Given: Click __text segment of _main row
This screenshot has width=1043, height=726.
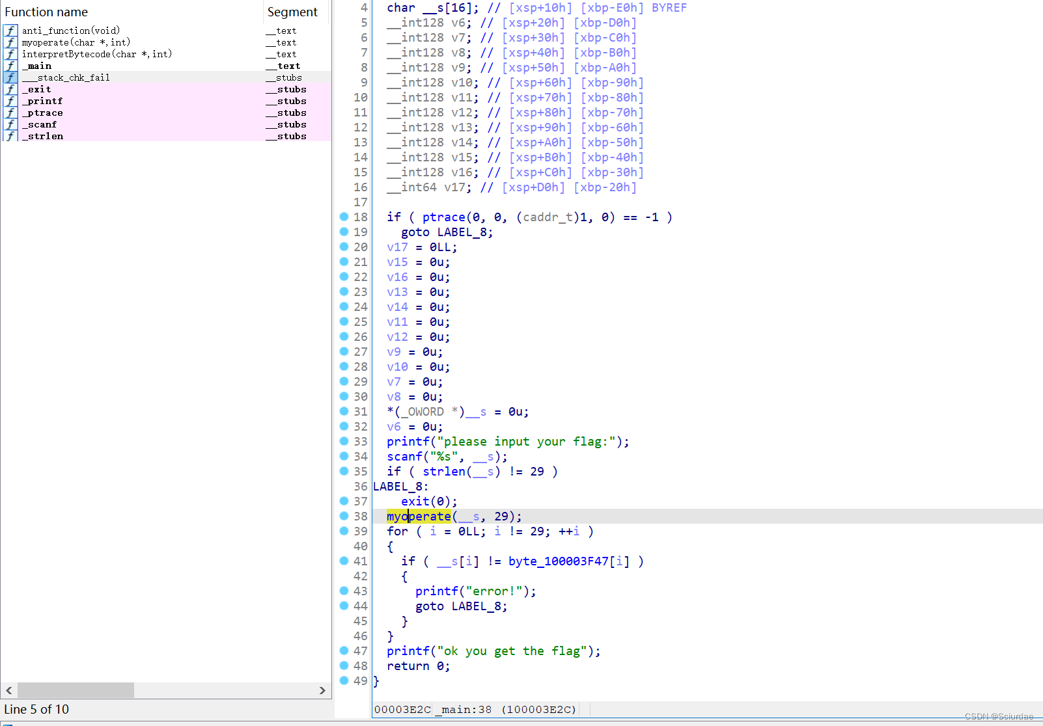Looking at the screenshot, I should [283, 66].
